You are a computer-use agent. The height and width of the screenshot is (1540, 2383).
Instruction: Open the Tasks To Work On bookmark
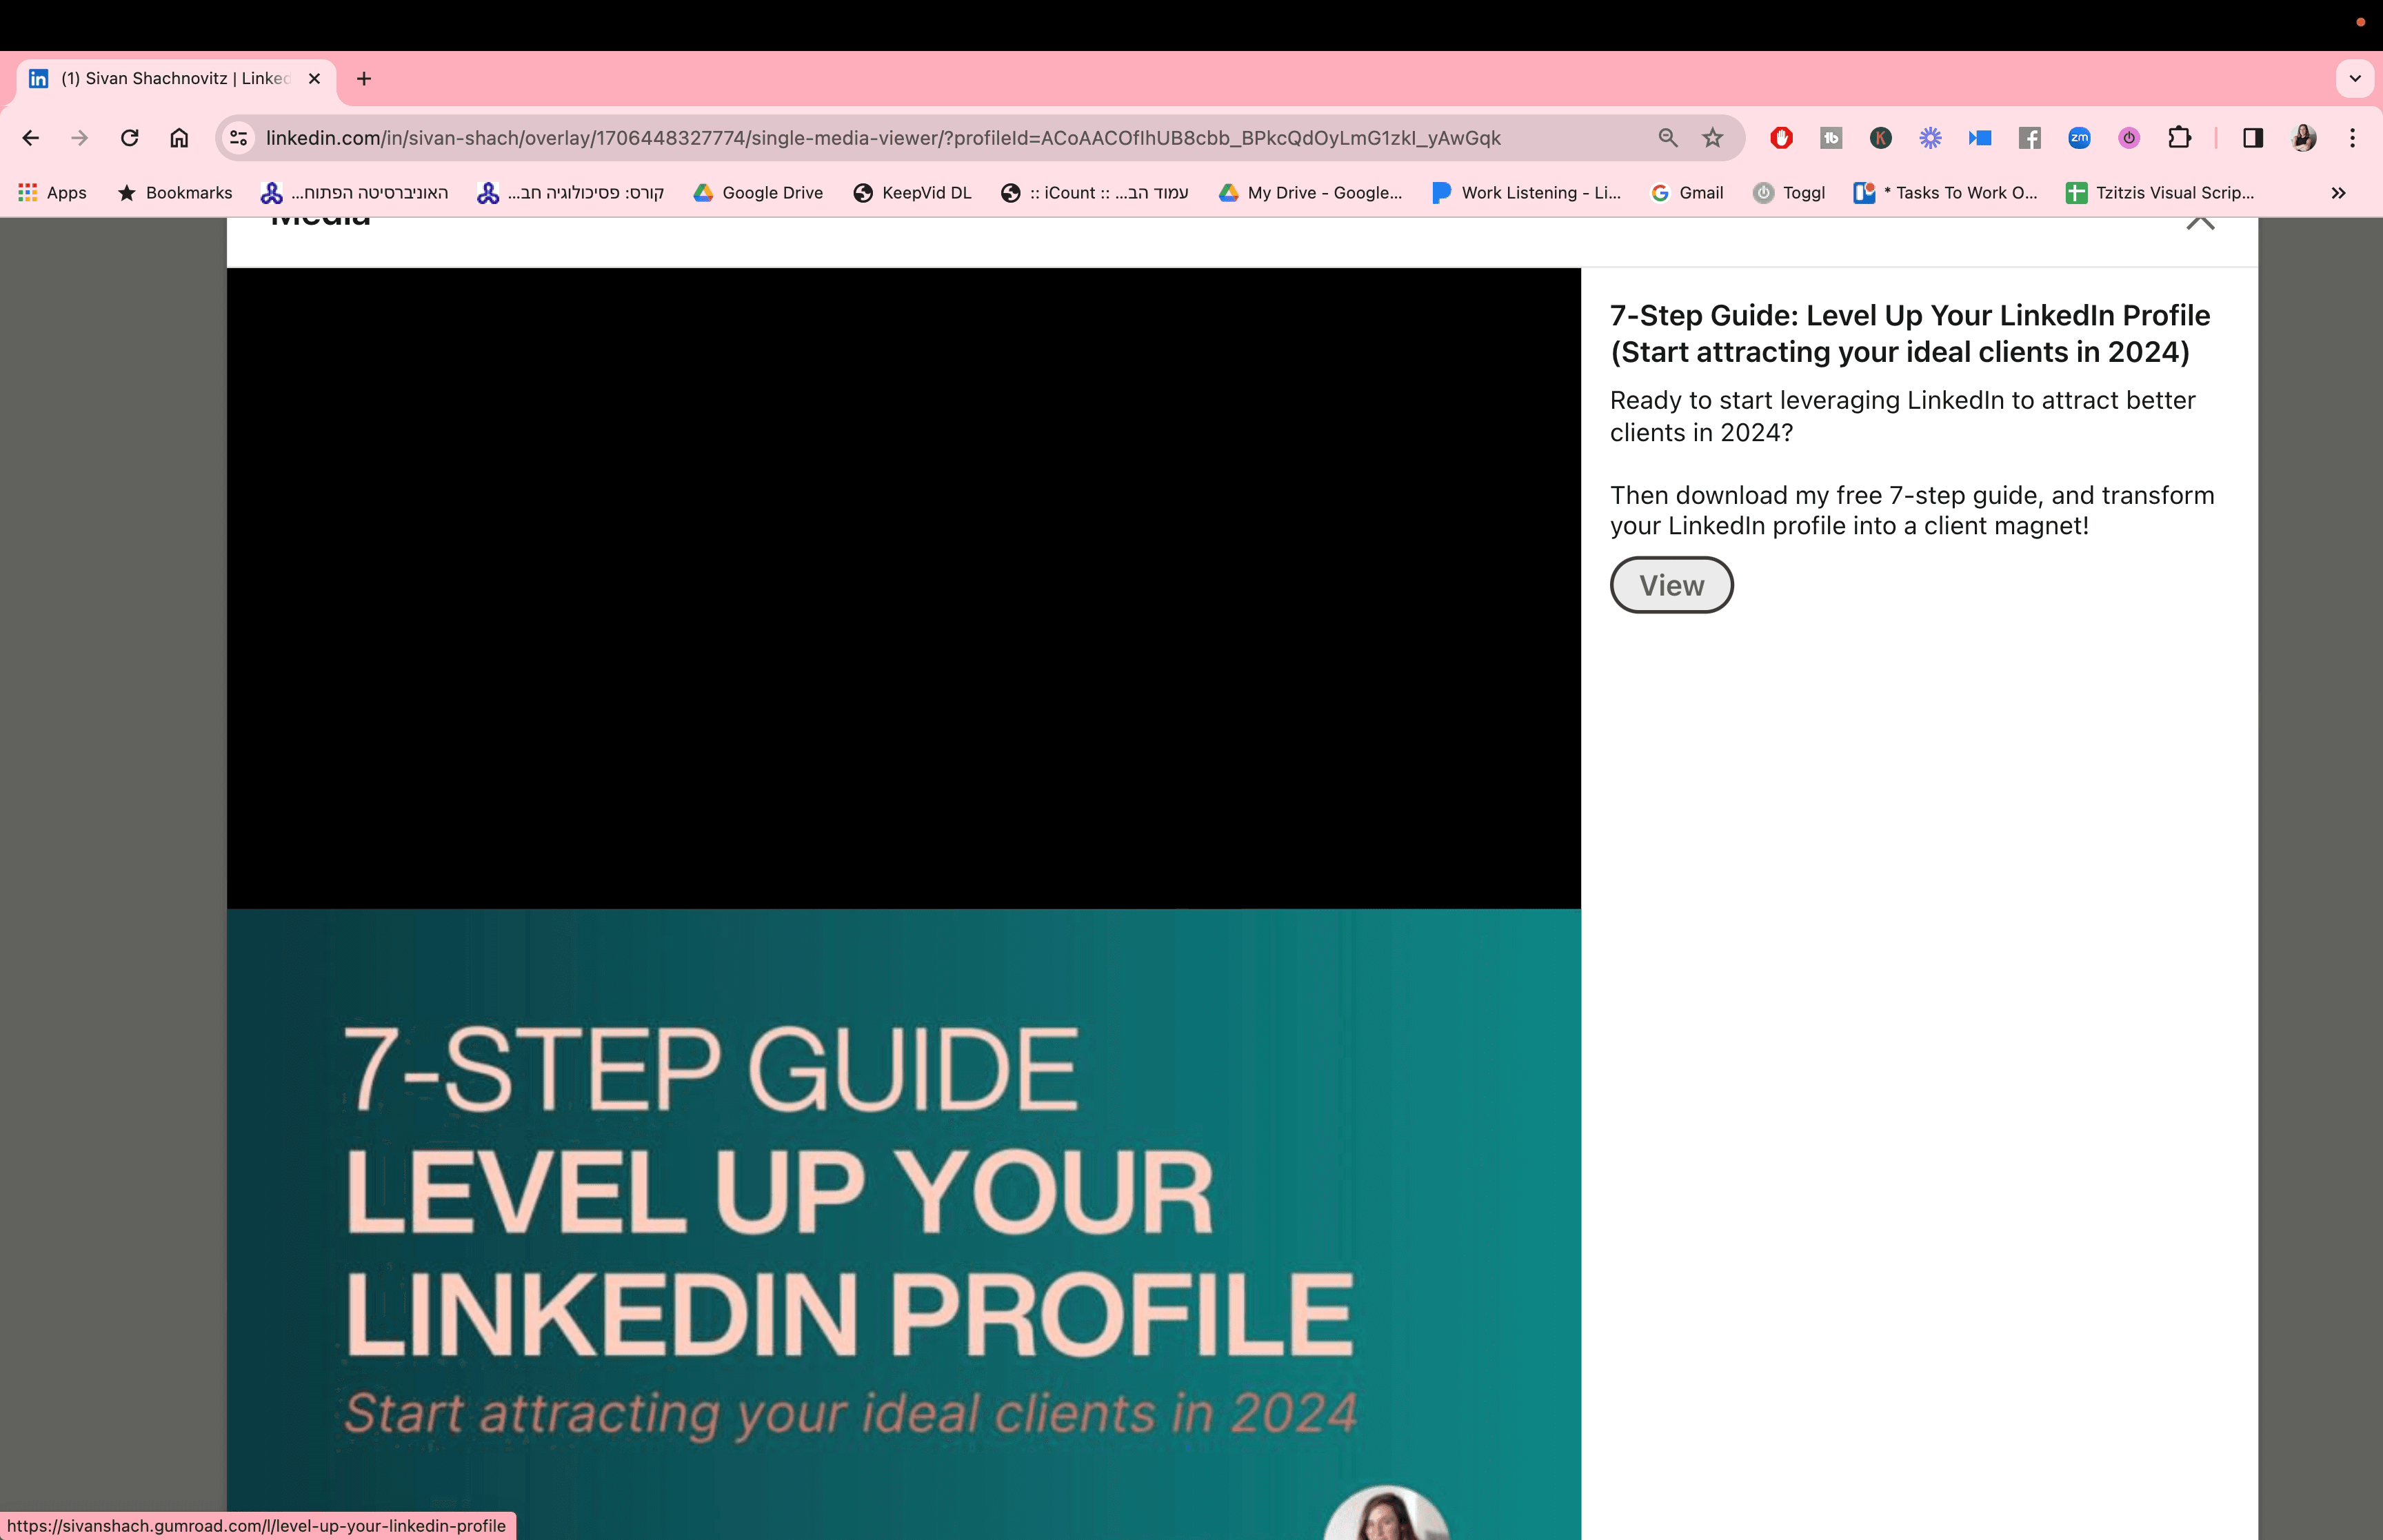click(1945, 193)
